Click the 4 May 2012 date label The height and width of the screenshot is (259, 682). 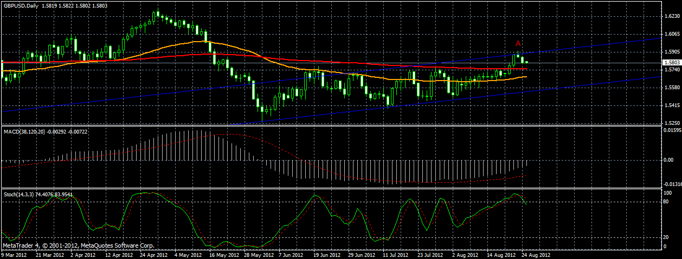189,255
